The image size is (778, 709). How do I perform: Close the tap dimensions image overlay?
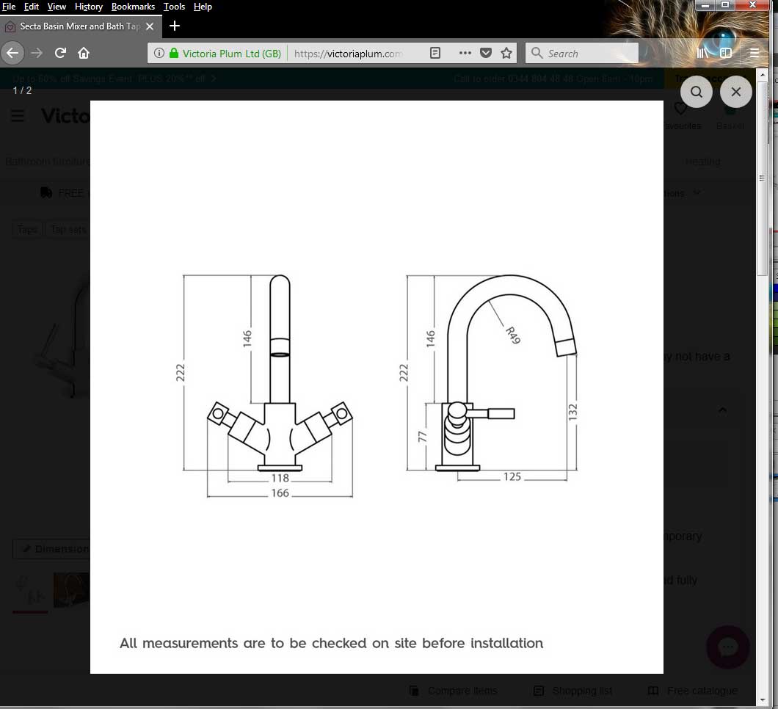point(735,92)
